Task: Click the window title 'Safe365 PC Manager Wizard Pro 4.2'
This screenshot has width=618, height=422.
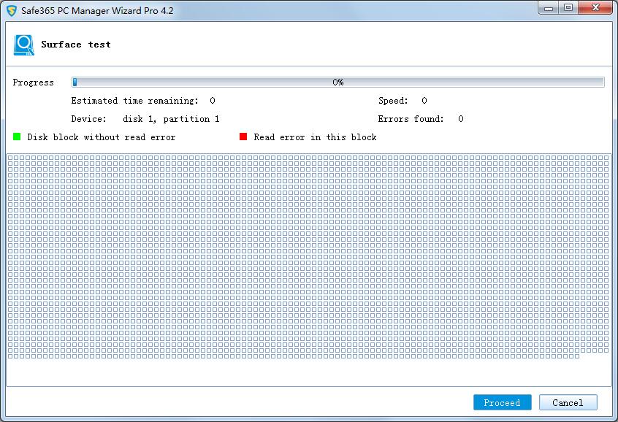Action: [97, 12]
